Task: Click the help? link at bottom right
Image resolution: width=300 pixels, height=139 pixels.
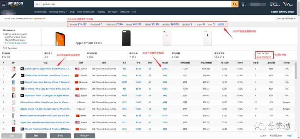Action: (x=290, y=136)
